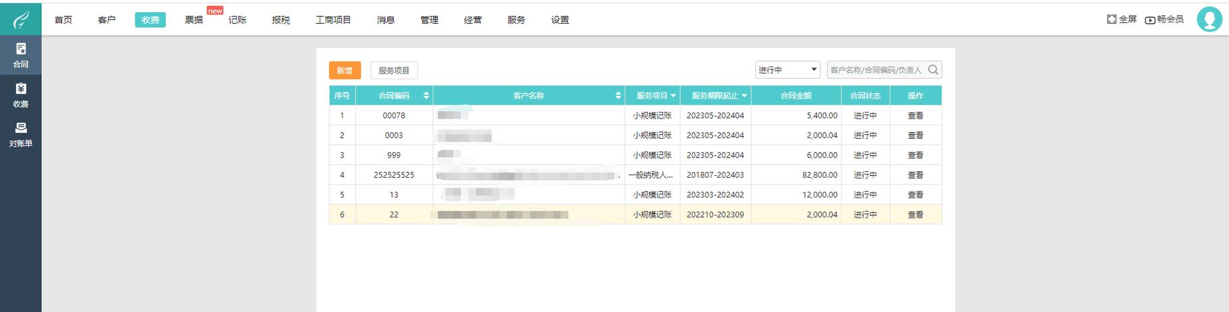Image resolution: width=1229 pixels, height=312 pixels.
Task: Click contract code 00078 cell
Action: [x=394, y=115]
